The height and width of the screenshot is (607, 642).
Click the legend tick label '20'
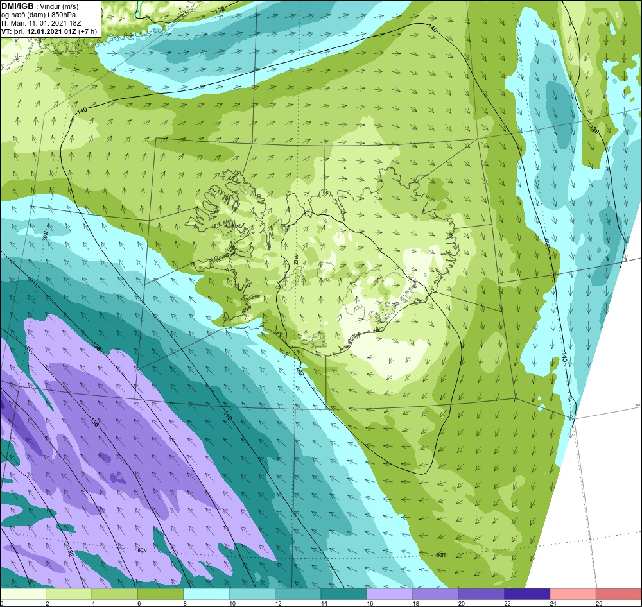coord(462,603)
